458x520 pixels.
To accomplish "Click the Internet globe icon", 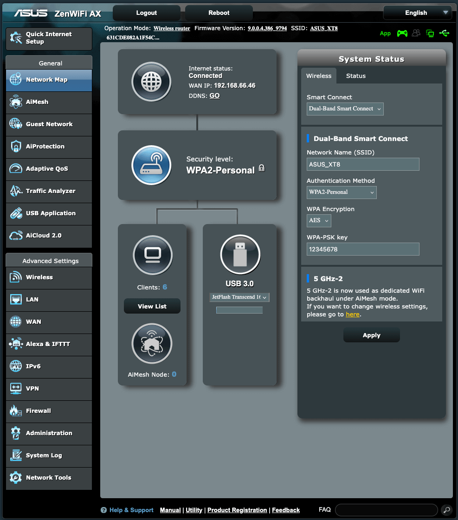I will tap(151, 82).
